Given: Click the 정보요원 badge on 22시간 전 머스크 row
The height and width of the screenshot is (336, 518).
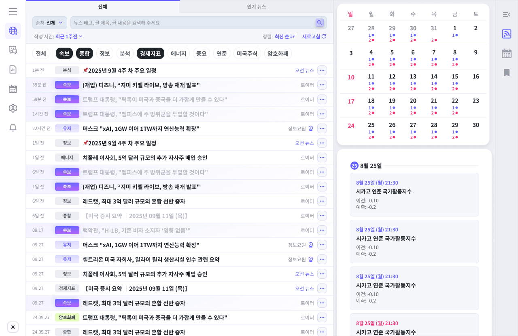Looking at the screenshot, I should [x=311, y=128].
